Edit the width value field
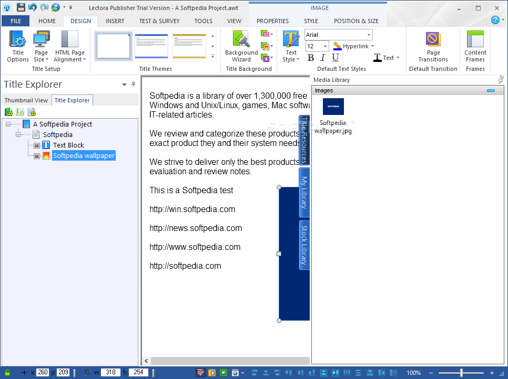The image size is (508, 379). click(110, 372)
